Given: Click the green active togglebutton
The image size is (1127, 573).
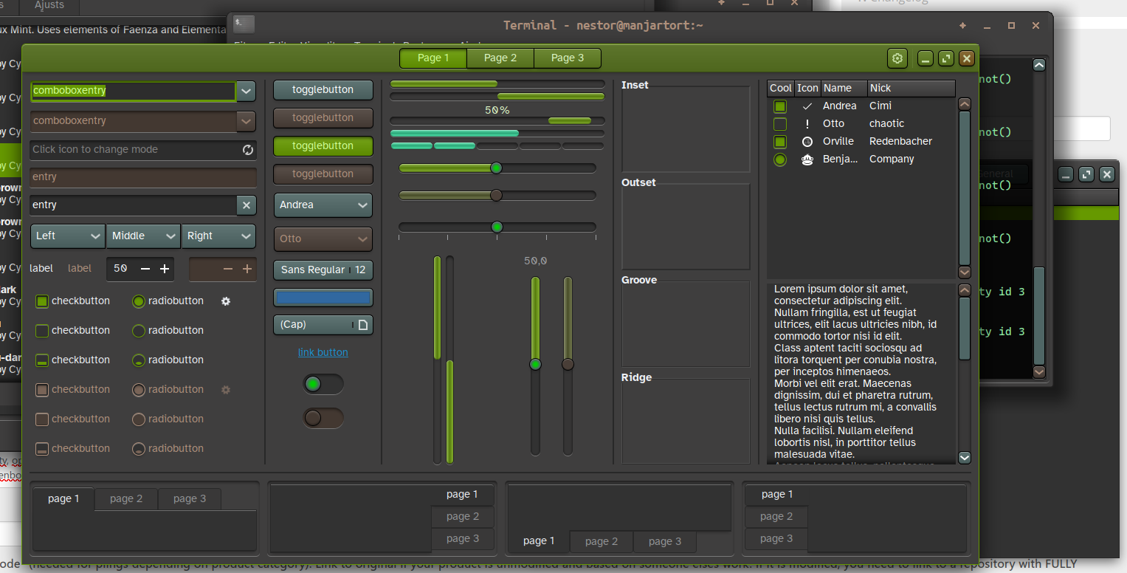Looking at the screenshot, I should coord(323,146).
